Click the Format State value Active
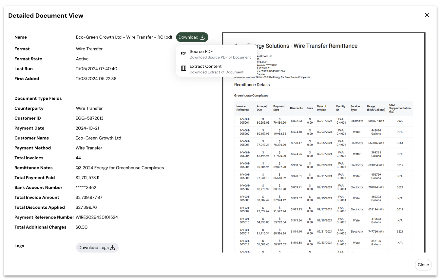 point(82,59)
